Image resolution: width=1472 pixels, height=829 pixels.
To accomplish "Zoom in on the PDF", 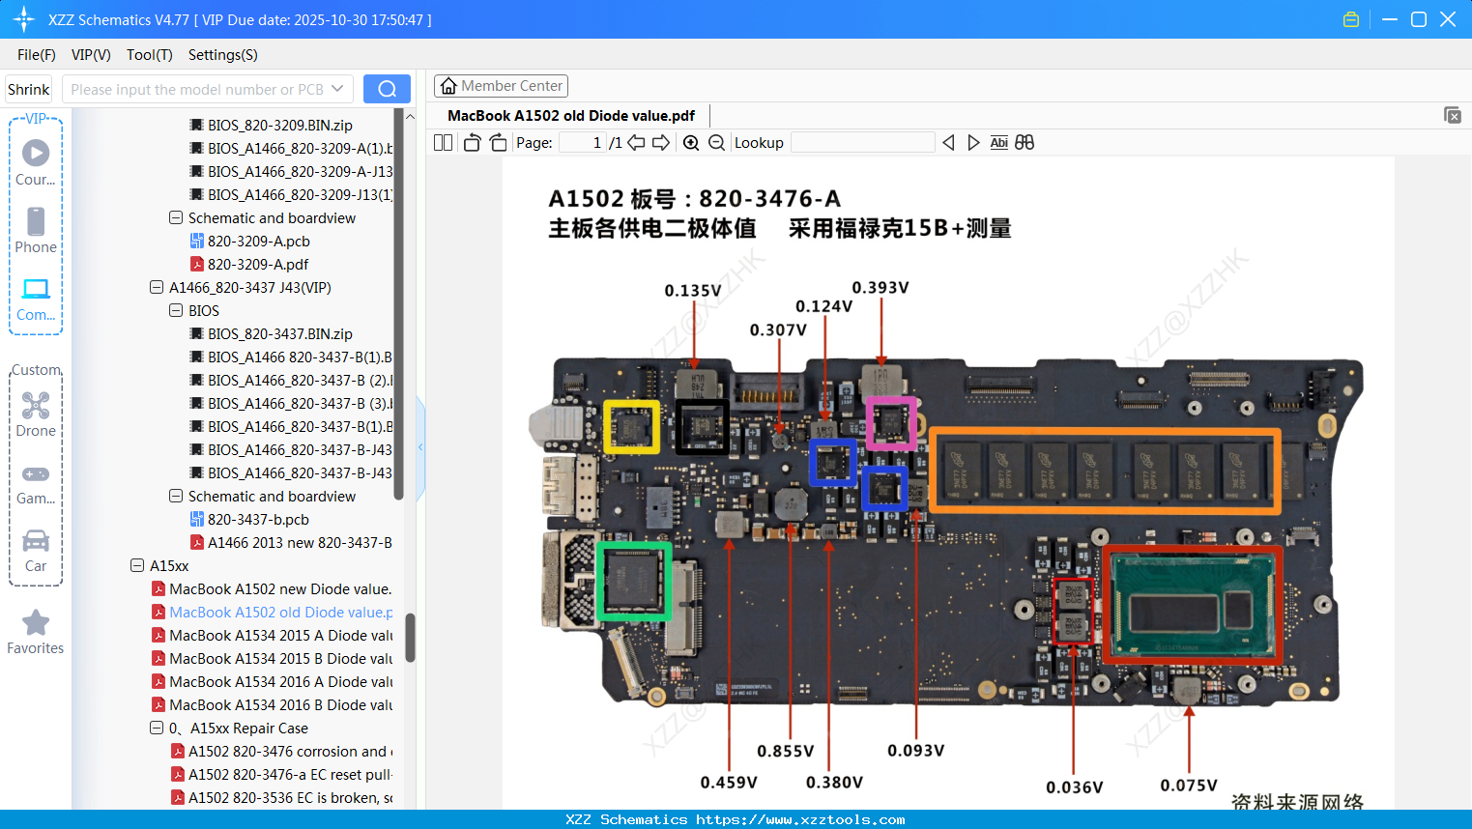I will [x=691, y=143].
